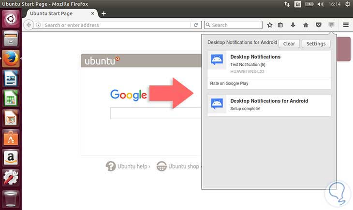Open the Es keyboard layout indicator
The image size is (353, 210).
pyautogui.click(x=297, y=4)
